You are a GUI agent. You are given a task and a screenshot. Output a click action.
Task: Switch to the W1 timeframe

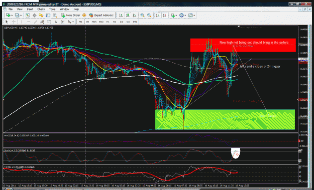coord(128,22)
